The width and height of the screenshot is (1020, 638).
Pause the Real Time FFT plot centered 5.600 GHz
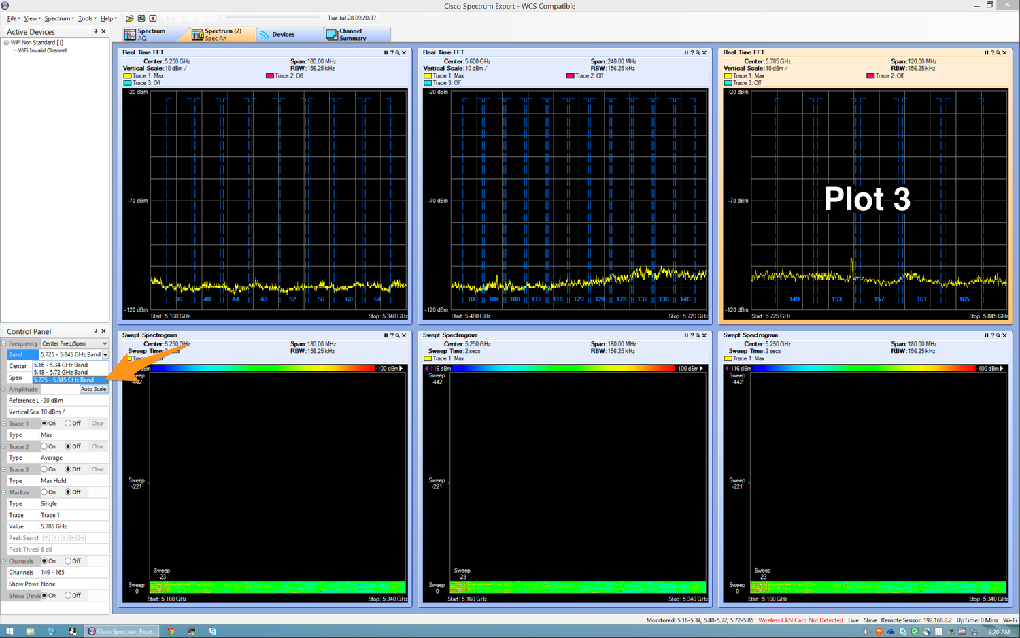(686, 52)
